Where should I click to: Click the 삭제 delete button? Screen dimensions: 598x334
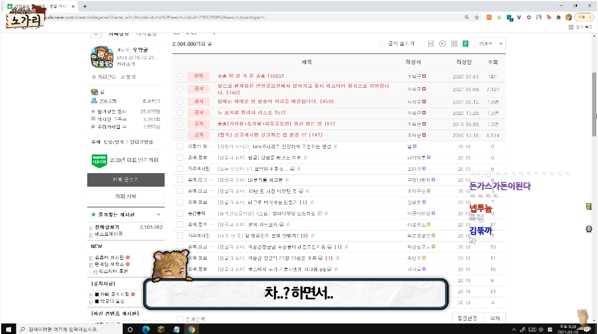(x=494, y=318)
